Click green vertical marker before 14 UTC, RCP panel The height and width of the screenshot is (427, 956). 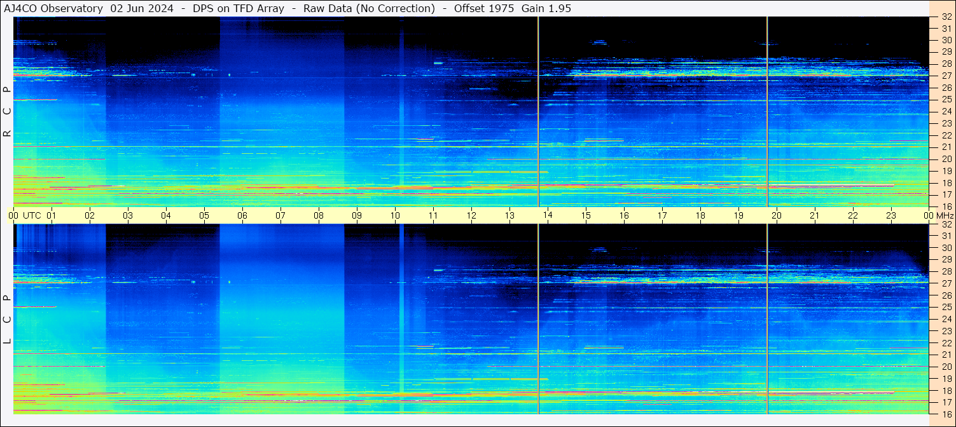(x=538, y=112)
